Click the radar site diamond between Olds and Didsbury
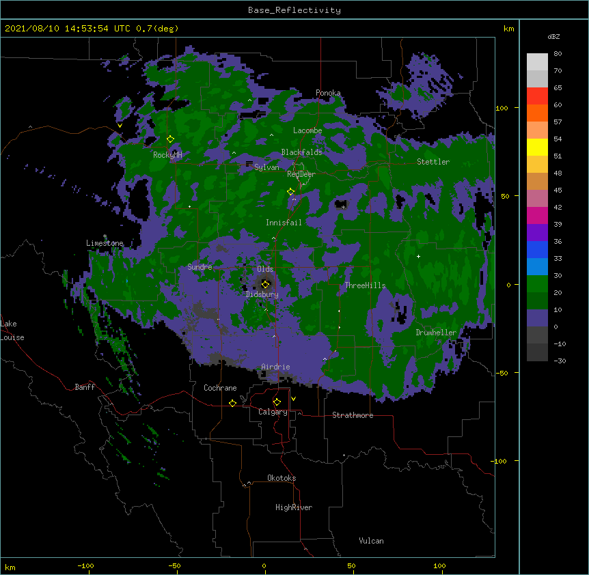This screenshot has height=575, width=589. coord(265,284)
